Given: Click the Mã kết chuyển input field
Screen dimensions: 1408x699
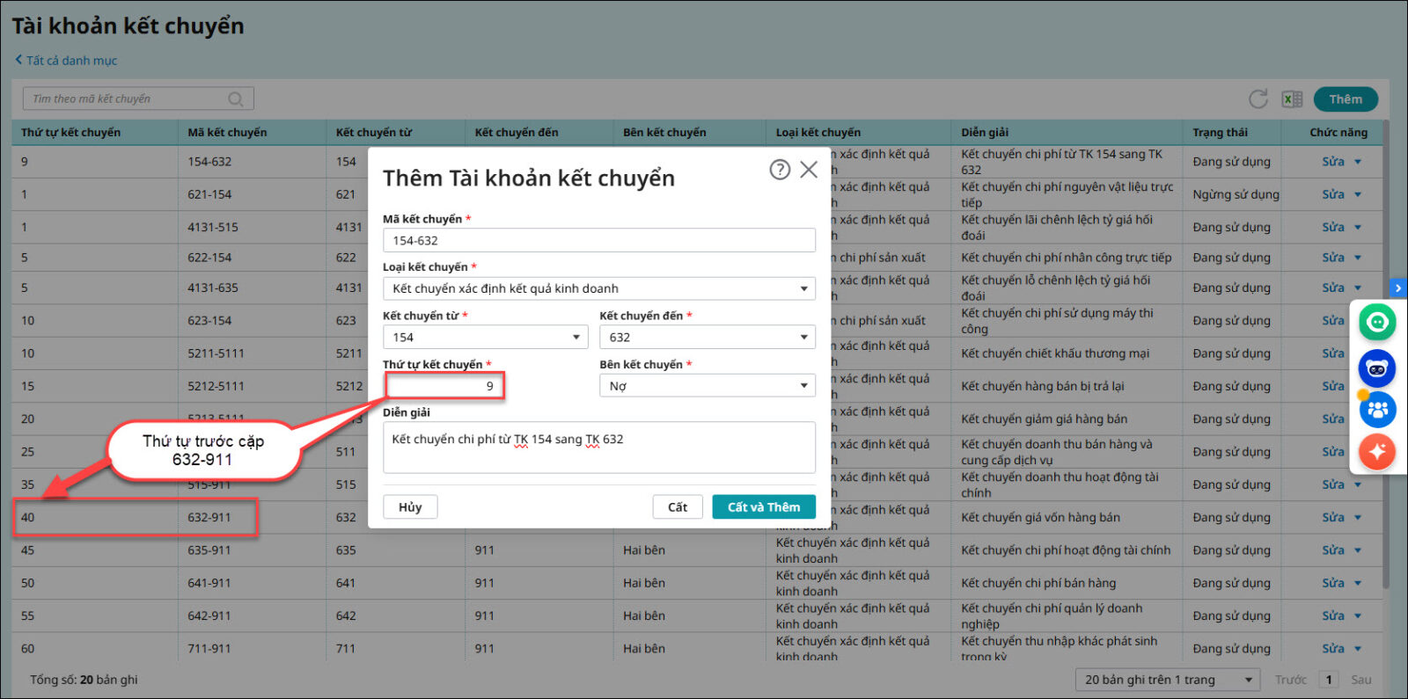Looking at the screenshot, I should pyautogui.click(x=598, y=241).
